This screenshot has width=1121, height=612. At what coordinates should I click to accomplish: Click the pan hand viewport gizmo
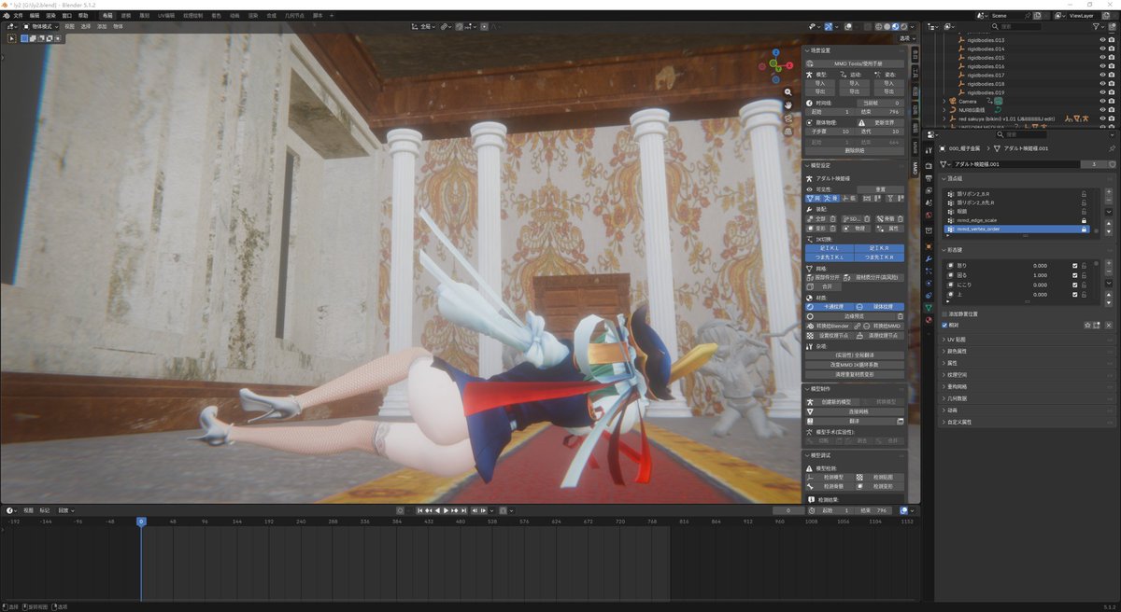pyautogui.click(x=788, y=105)
